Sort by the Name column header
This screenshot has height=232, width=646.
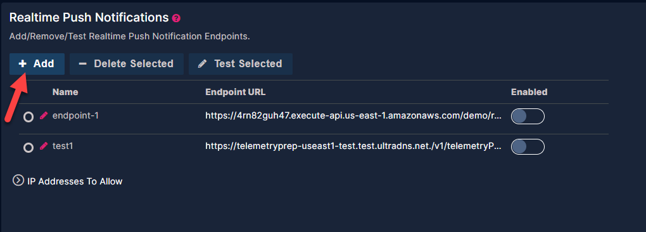coord(65,93)
